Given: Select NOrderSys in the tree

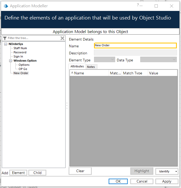Looking at the screenshot, I should click(16, 44).
